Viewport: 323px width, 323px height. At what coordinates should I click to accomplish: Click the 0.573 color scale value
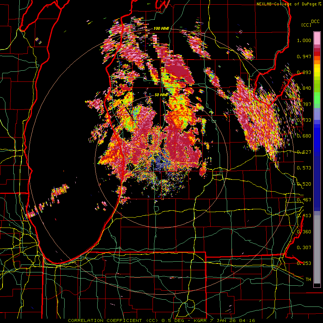coord(304,168)
